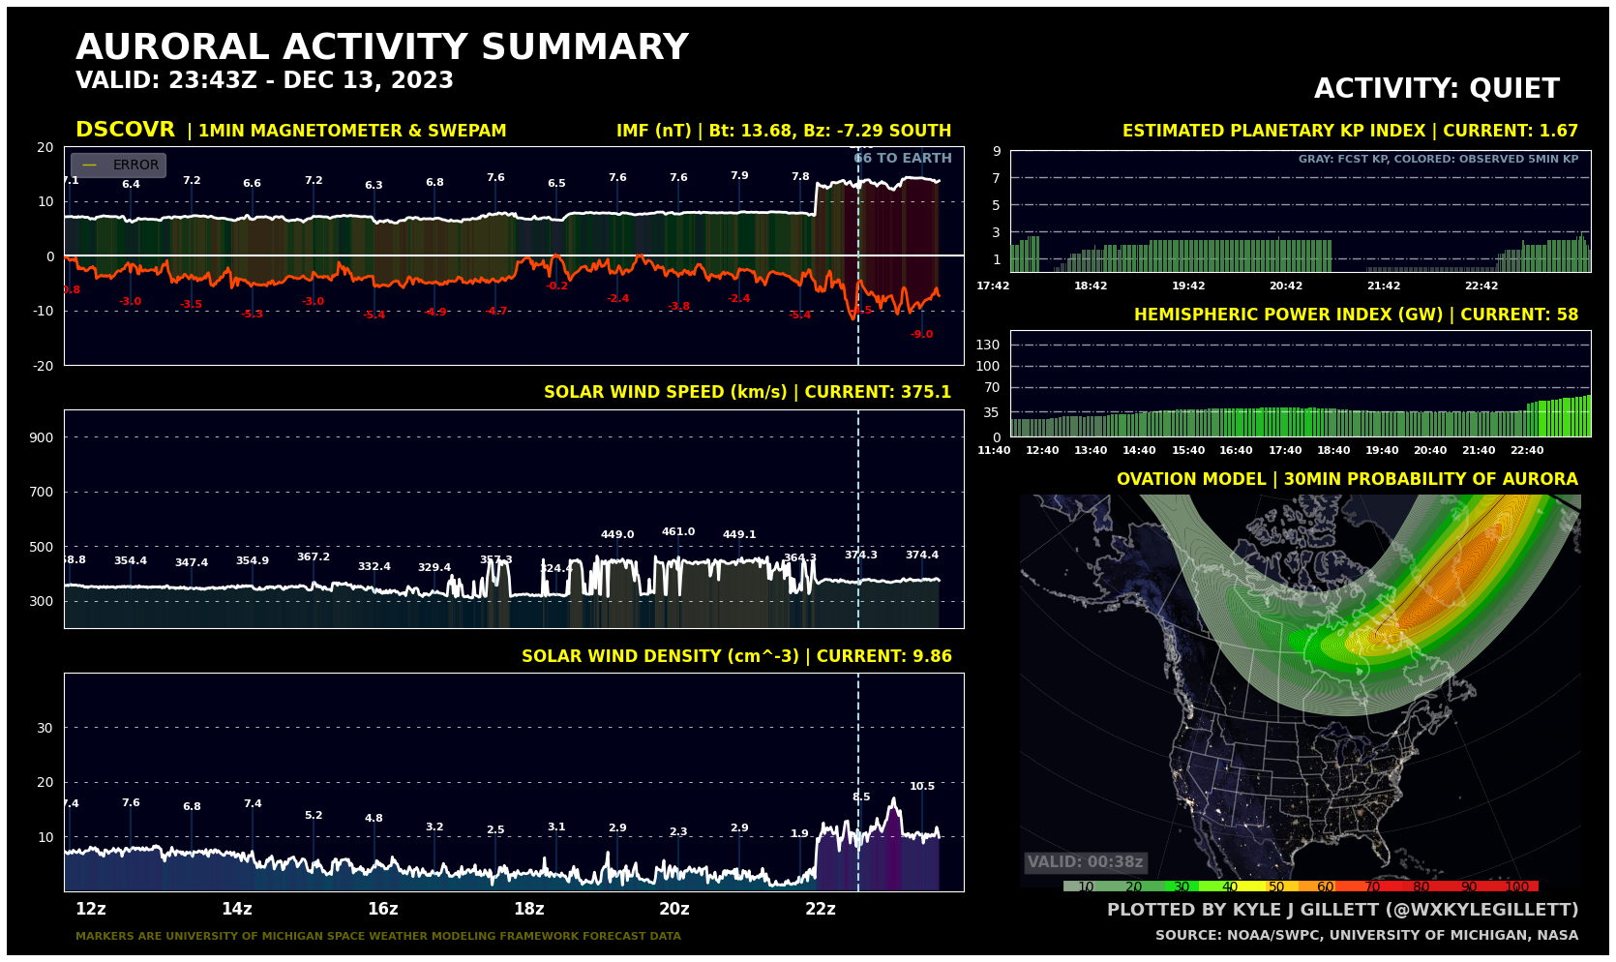The image size is (1616, 962).
Task: Click the 461.0 solar wind speed marker
Action: pos(678,532)
